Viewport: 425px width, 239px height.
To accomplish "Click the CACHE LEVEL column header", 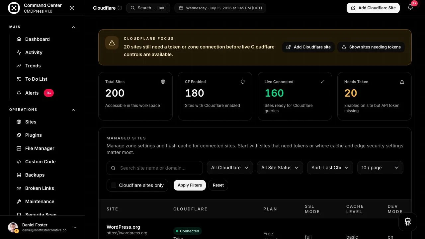I will point(355,209).
